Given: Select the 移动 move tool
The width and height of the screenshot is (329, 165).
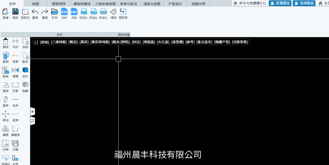Looking at the screenshot, I should tap(6, 114).
